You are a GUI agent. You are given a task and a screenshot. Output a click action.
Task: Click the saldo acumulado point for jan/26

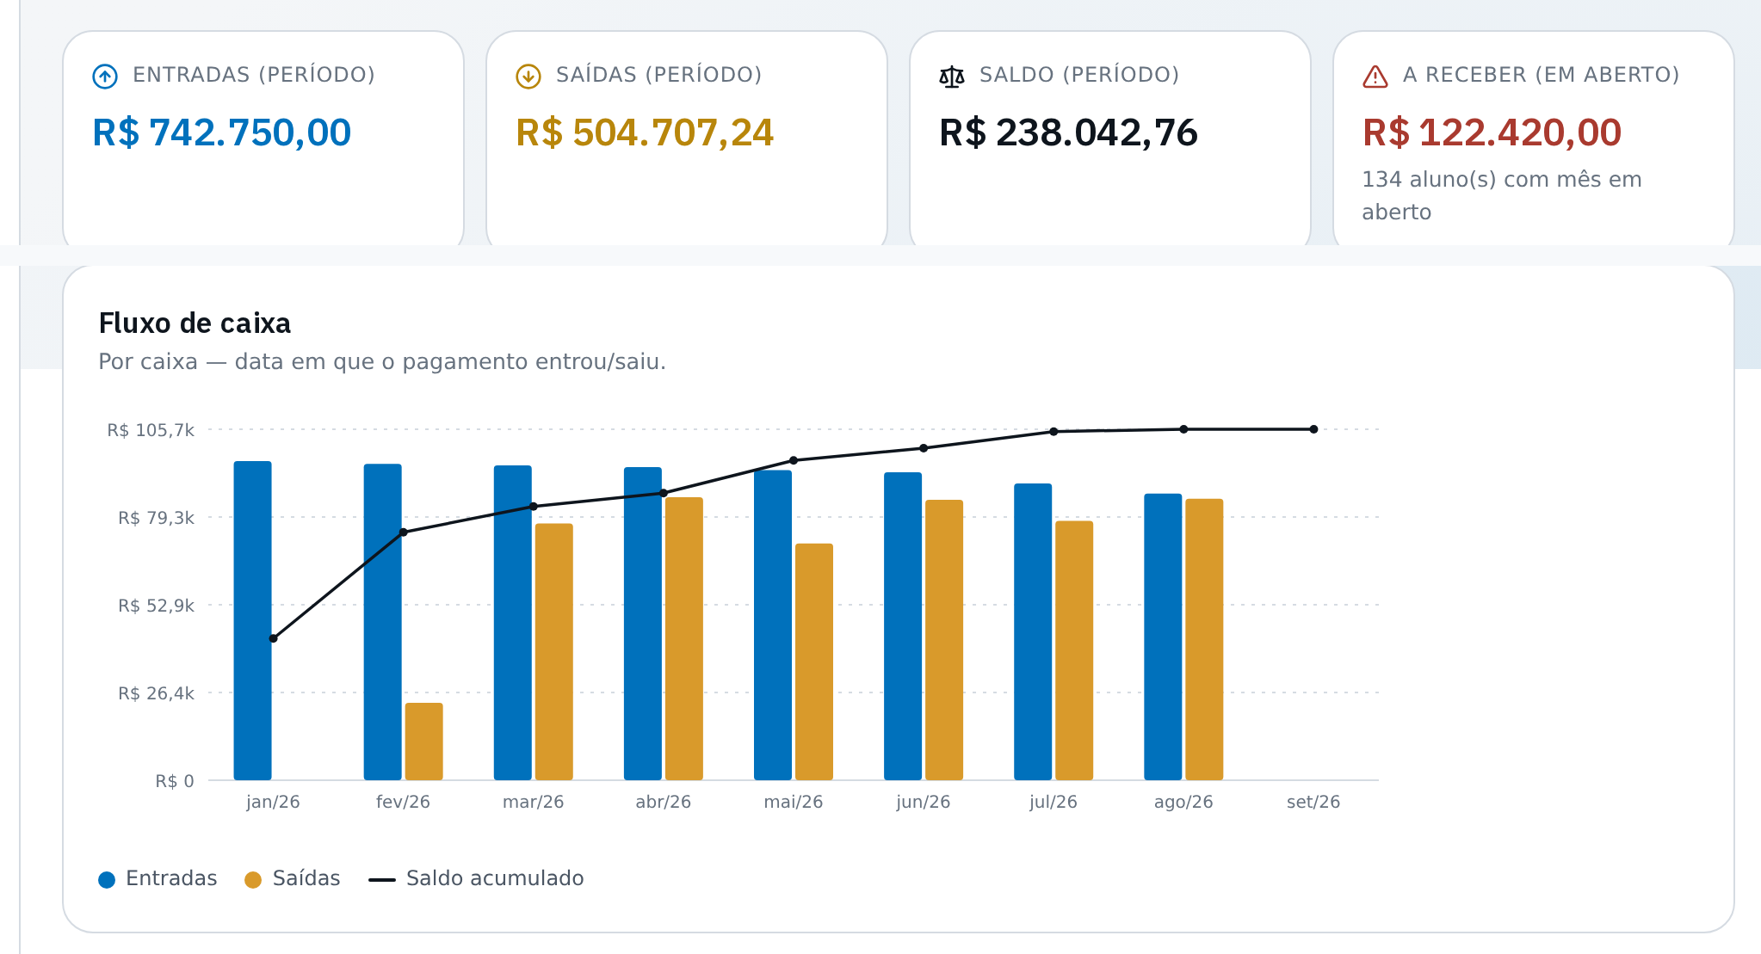coord(273,638)
